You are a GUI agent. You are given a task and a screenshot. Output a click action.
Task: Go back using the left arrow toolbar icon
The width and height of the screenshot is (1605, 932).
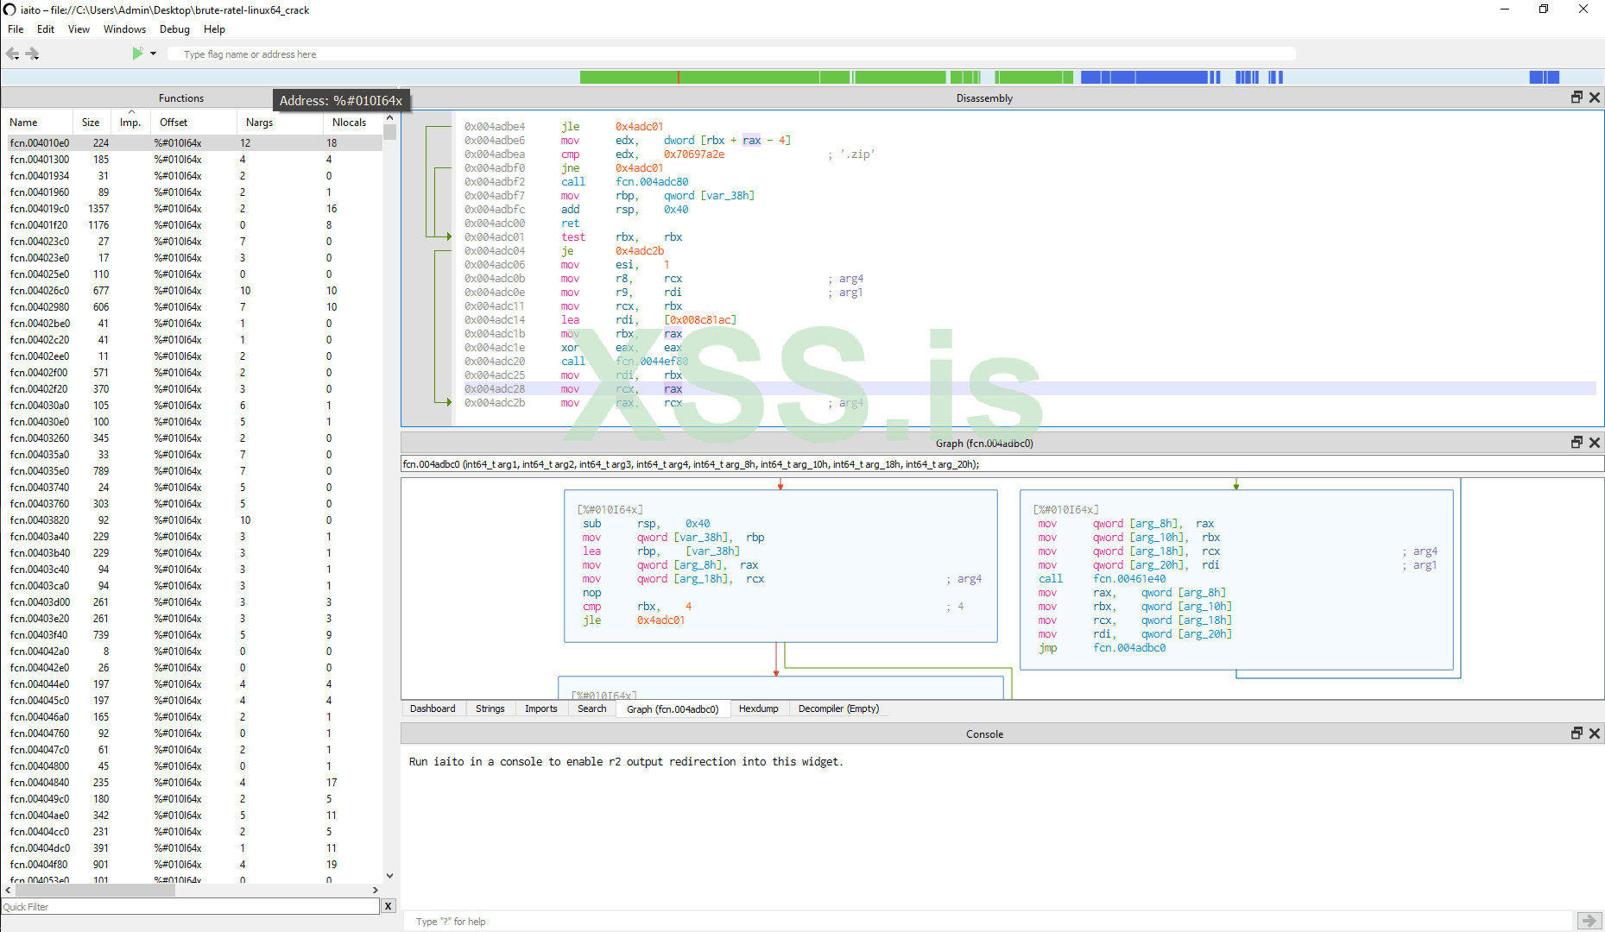[x=12, y=54]
